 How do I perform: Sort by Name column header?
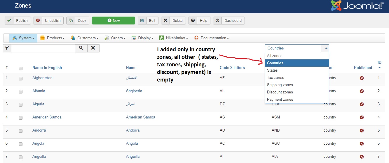pos(131,68)
